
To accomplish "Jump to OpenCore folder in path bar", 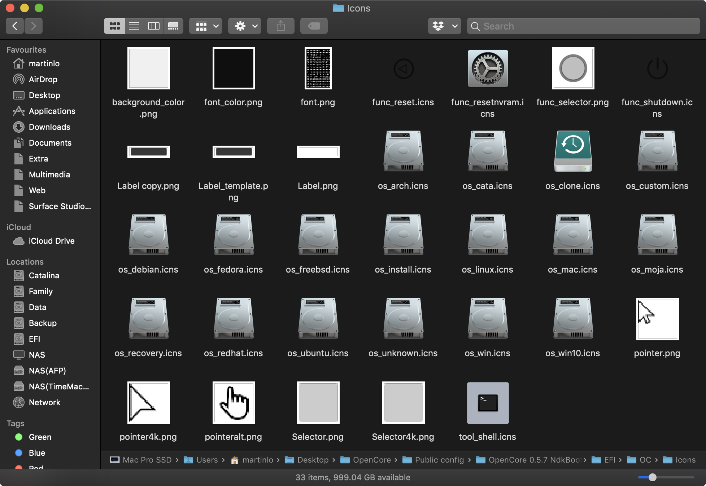I will pyautogui.click(x=371, y=460).
